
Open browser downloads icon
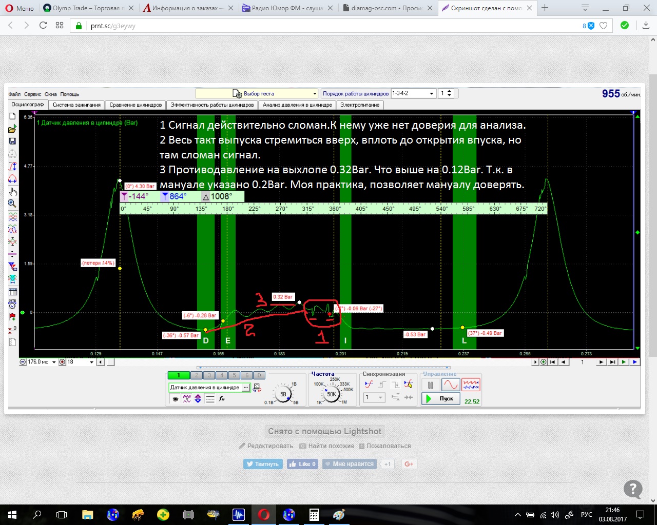pyautogui.click(x=646, y=26)
